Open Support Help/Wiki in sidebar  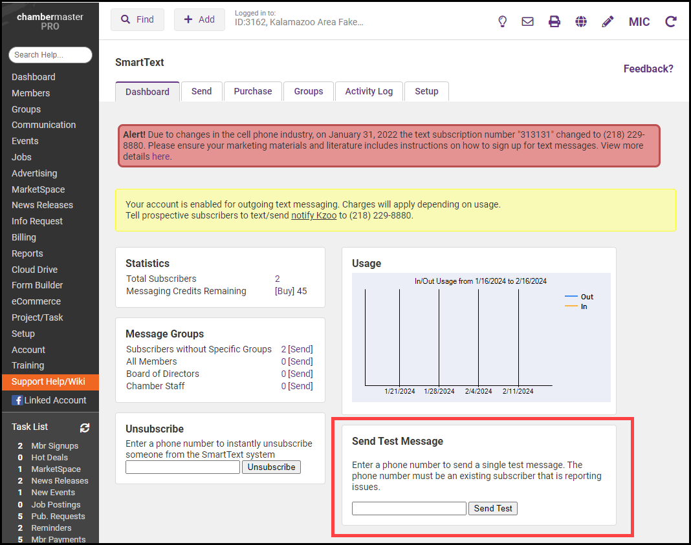click(49, 381)
